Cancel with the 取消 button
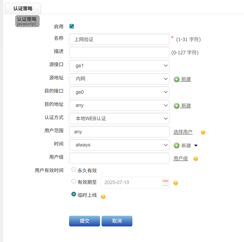 coord(117,221)
